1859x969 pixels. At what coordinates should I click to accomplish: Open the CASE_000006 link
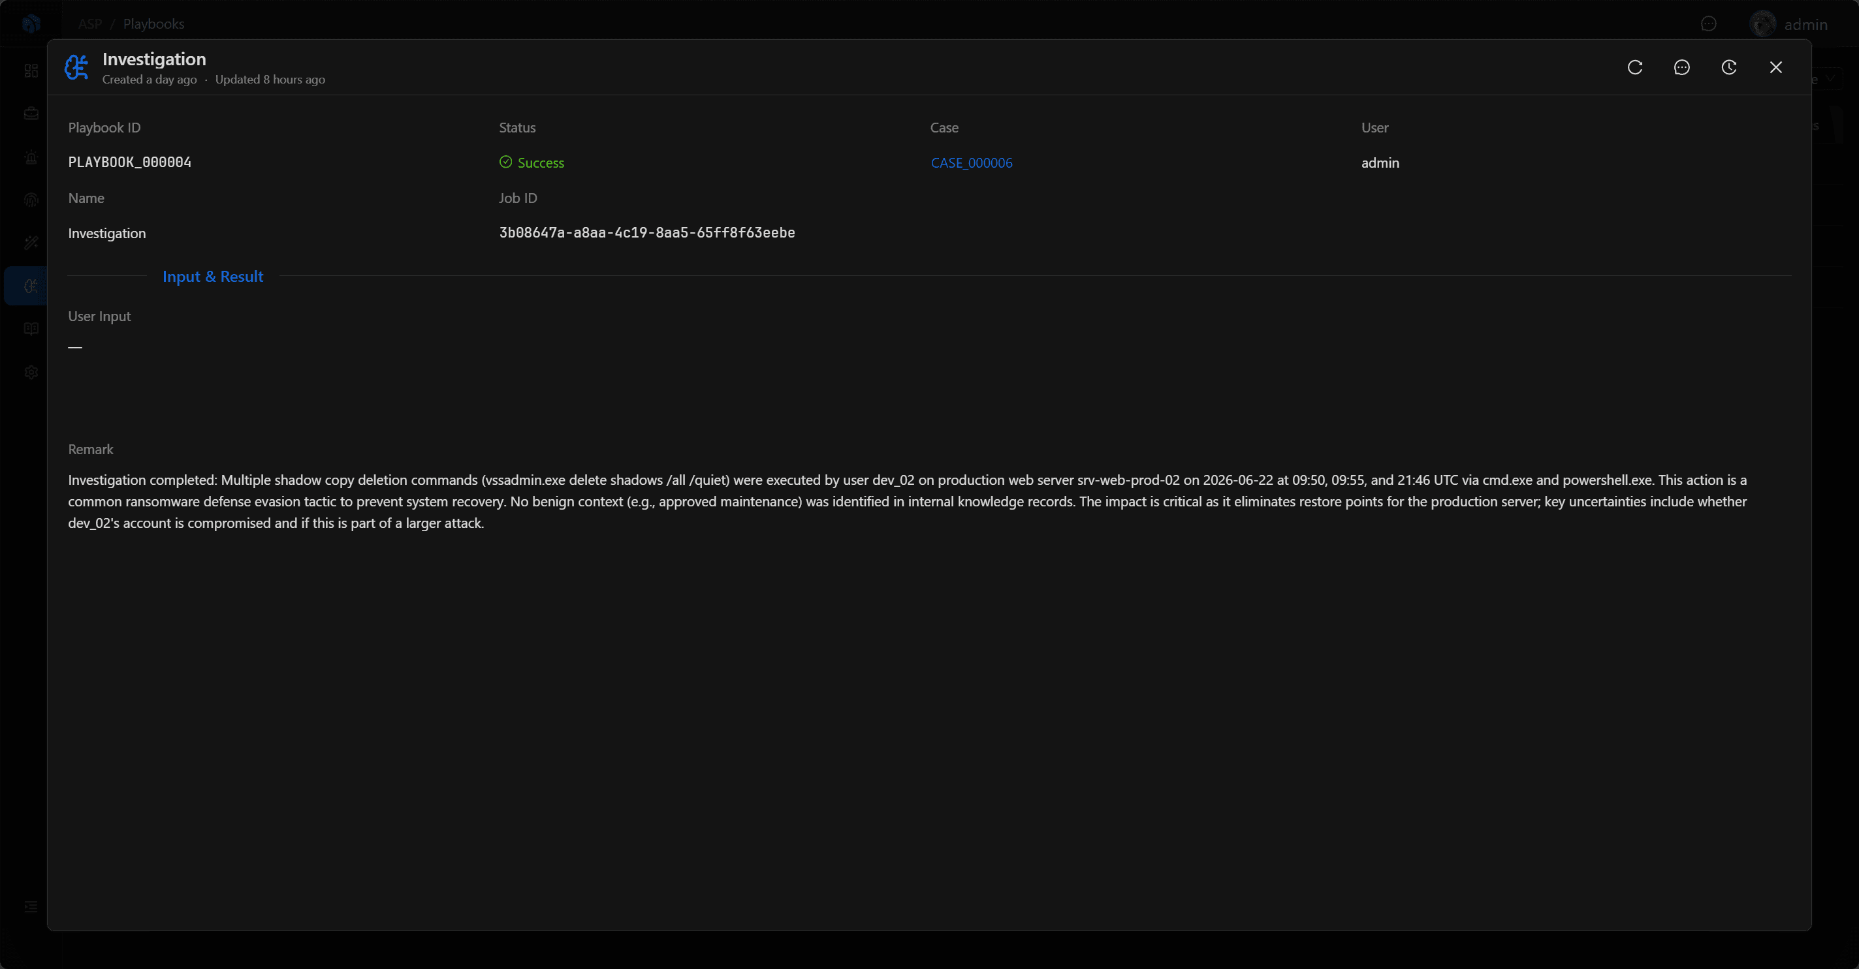pyautogui.click(x=972, y=163)
